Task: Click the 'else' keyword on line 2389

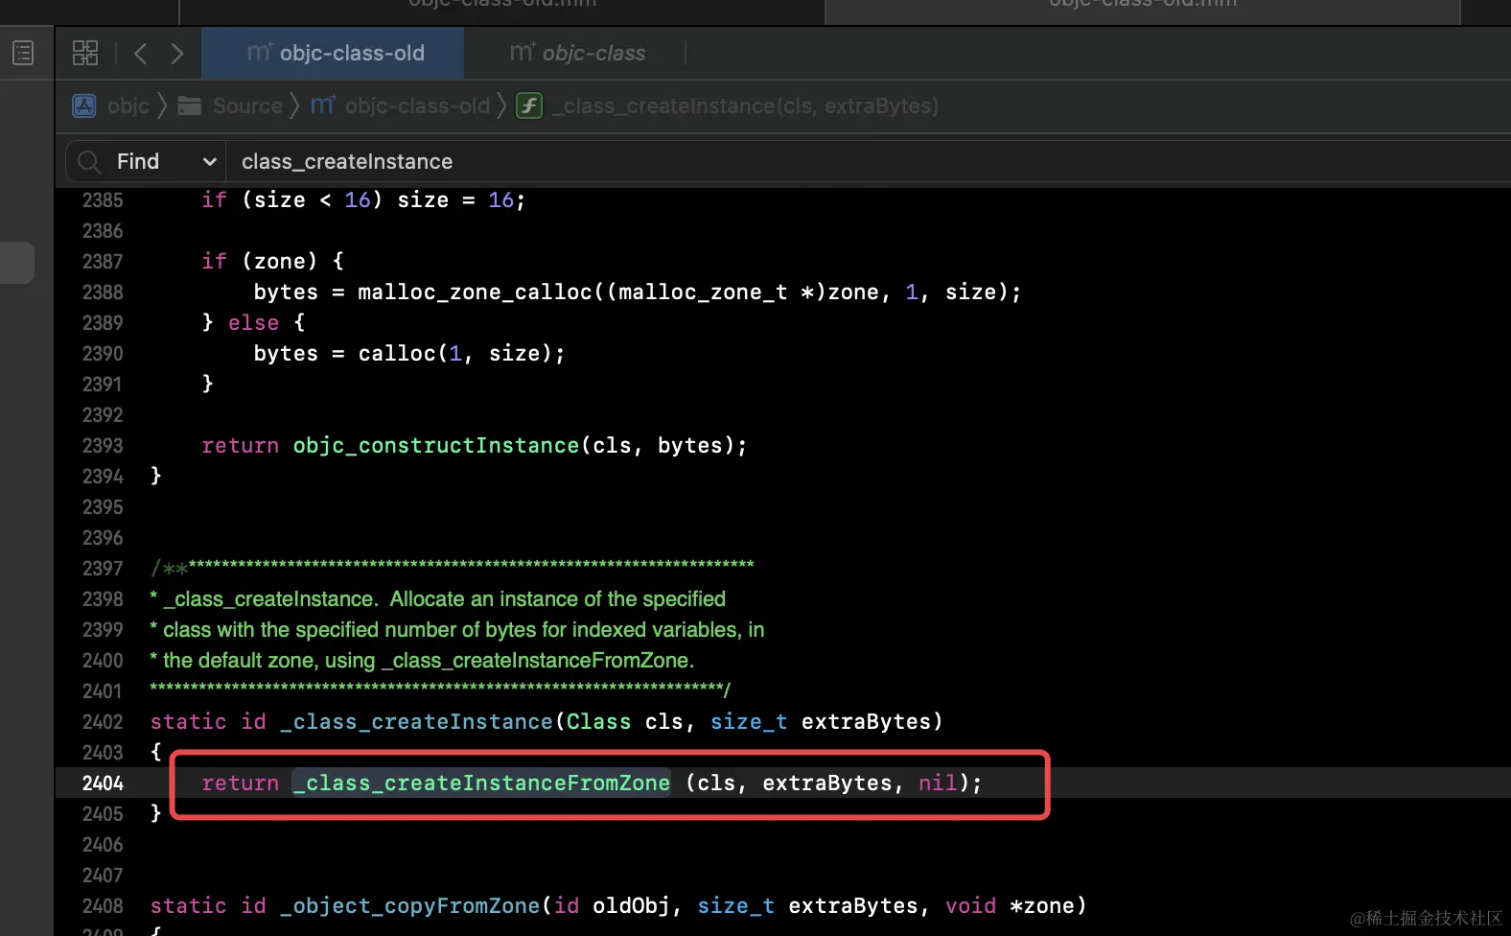Action: coord(253,323)
